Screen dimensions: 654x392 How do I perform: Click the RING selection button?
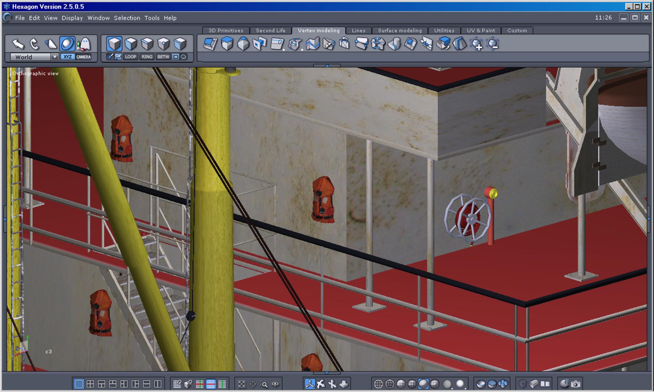[x=147, y=57]
